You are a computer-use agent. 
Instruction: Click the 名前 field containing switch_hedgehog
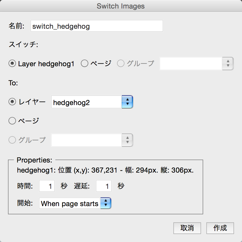[x=97, y=26]
